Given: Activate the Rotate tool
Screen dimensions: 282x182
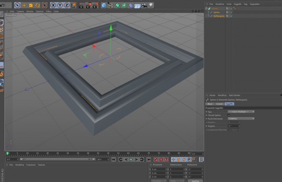Looking at the screenshot, I should click(x=37, y=5).
